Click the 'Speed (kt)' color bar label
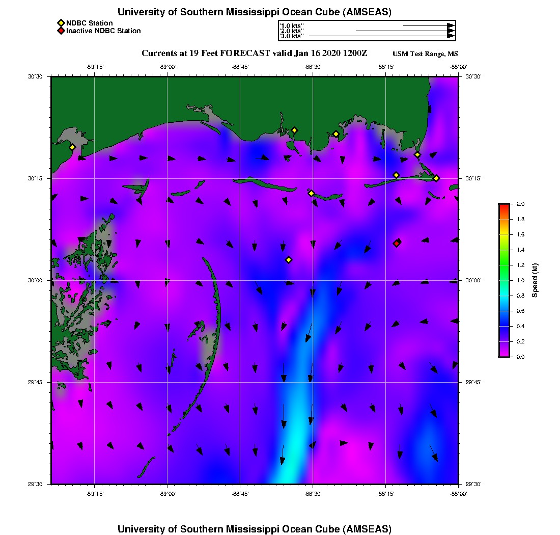Viewport: 560px width, 535px height. (535, 280)
